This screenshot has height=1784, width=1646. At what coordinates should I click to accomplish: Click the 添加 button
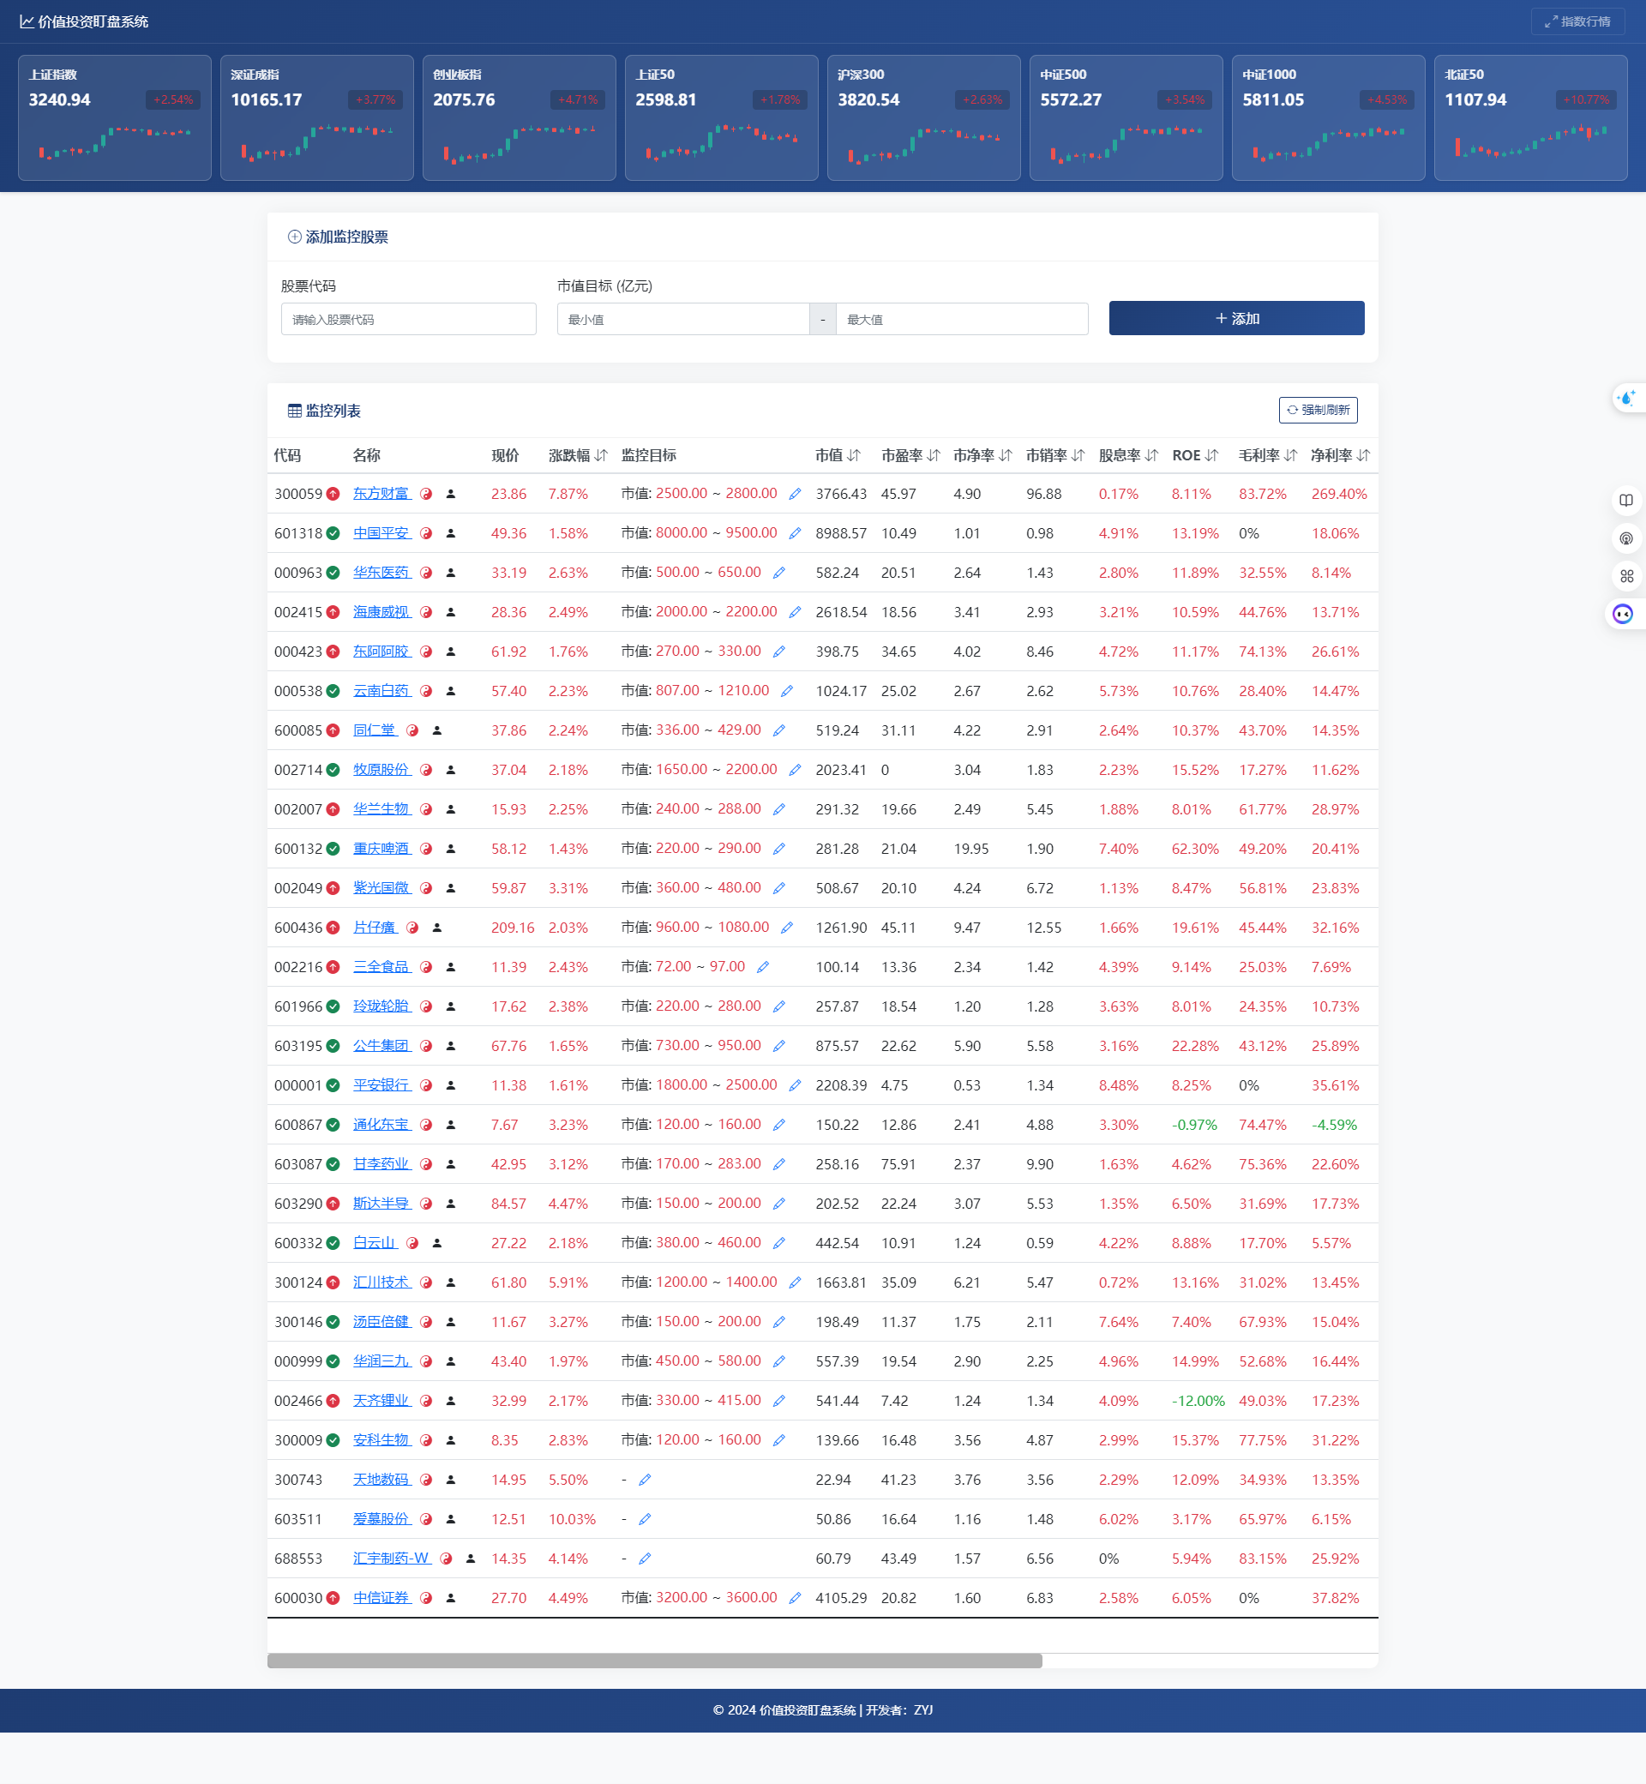point(1235,318)
